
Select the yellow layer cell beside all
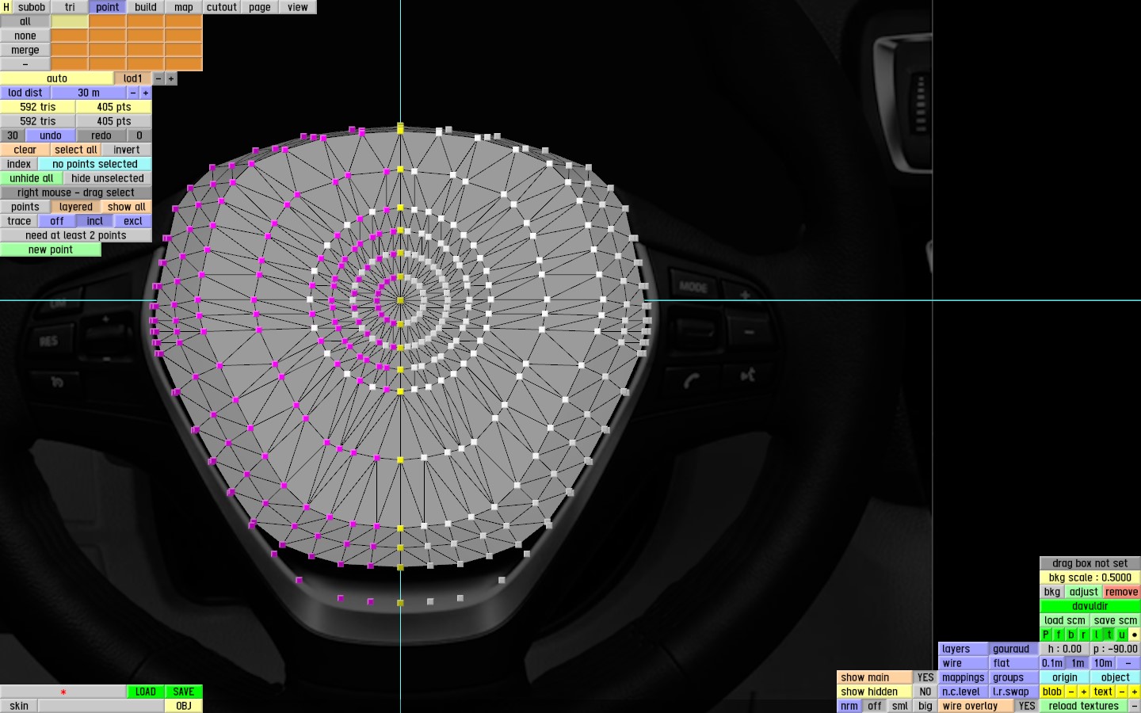coord(70,21)
